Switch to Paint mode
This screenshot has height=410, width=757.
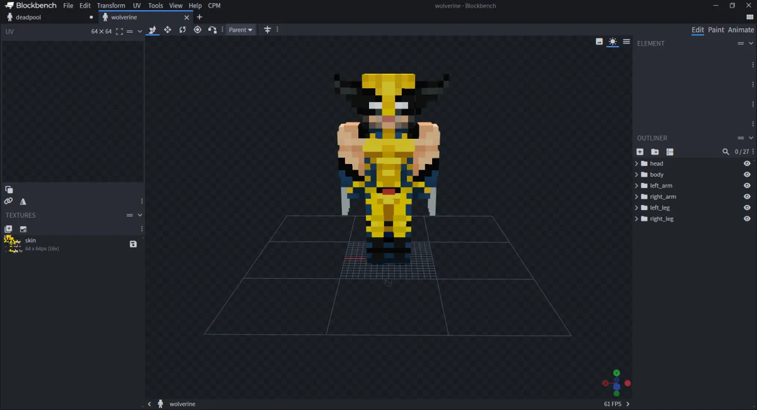point(716,30)
